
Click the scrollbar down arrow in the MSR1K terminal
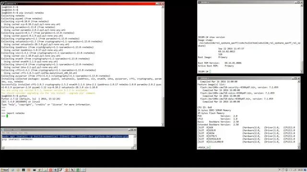(299, 148)
